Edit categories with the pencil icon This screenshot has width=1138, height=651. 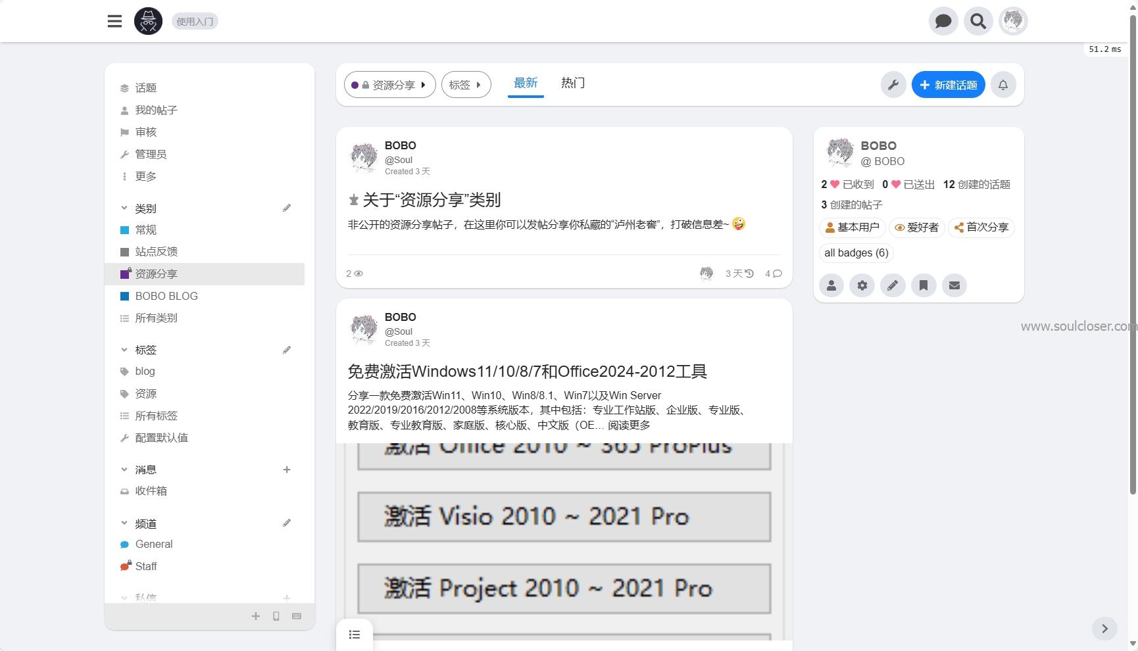click(287, 208)
